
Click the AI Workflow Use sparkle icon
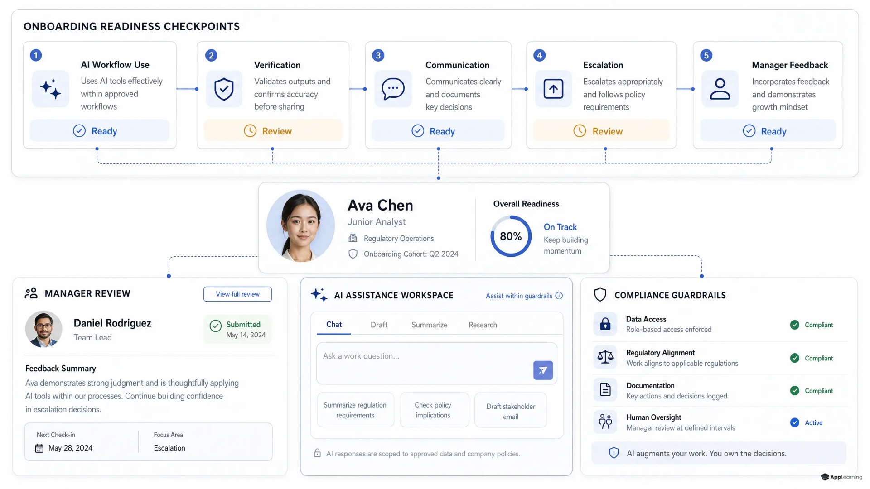click(50, 89)
